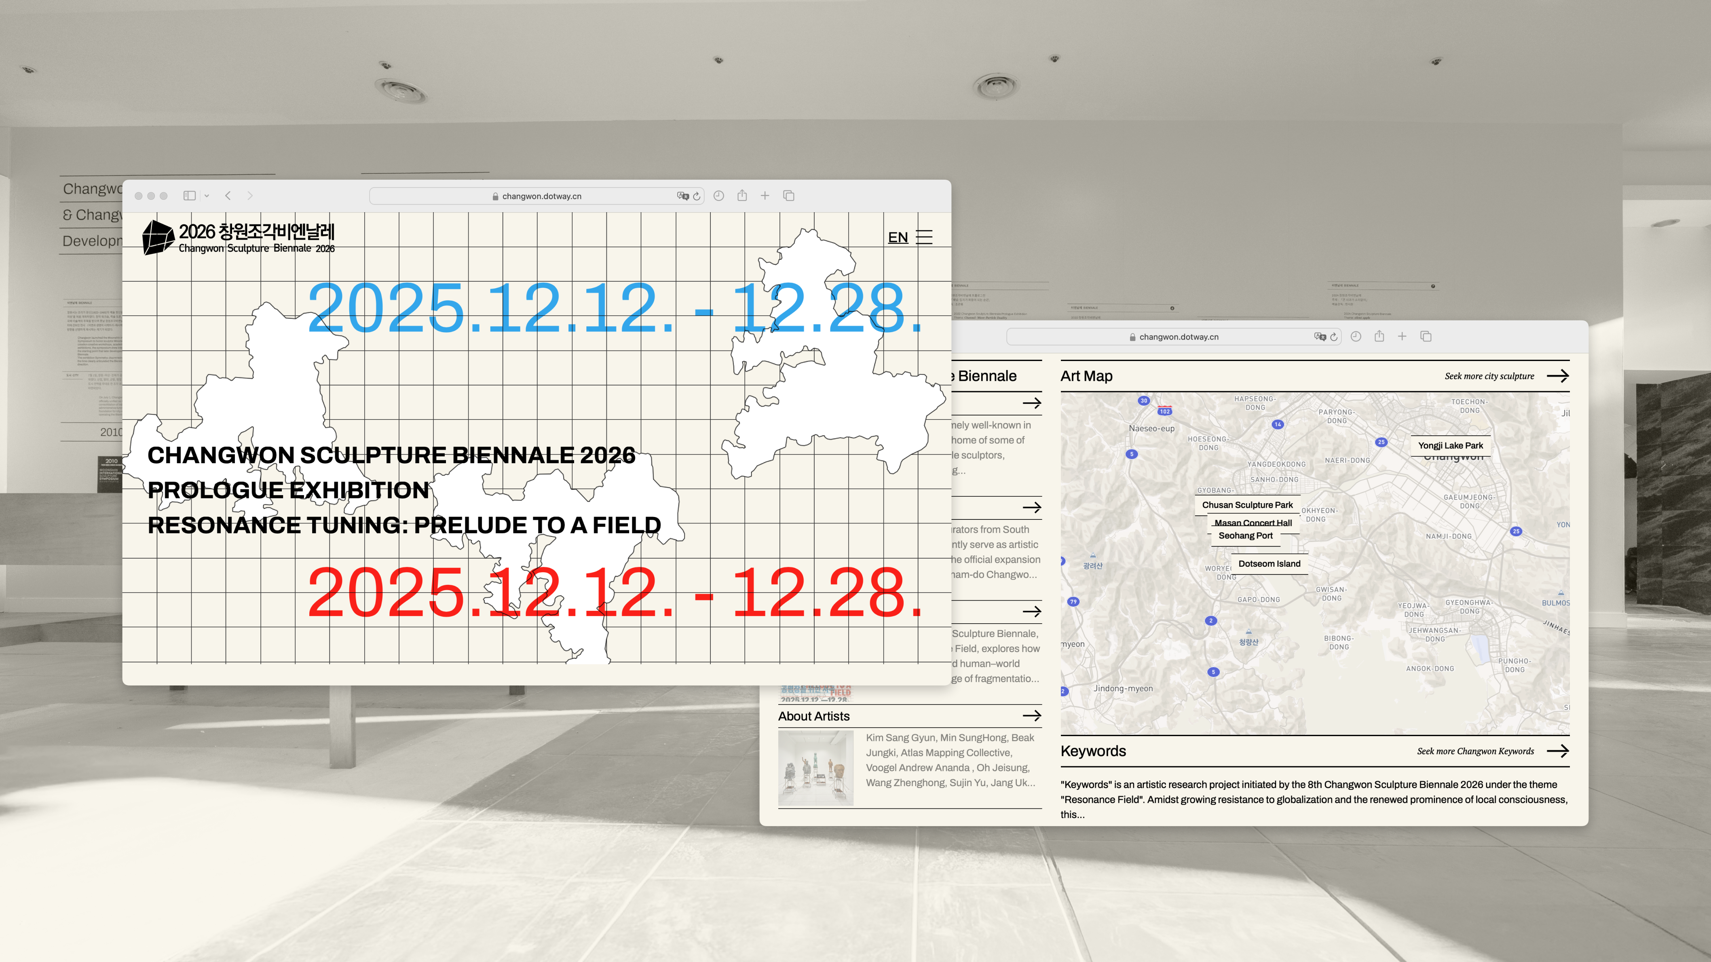Screen dimensions: 1711x962
Task: Click the Changwon Sculpture Biennale logo
Action: tap(238, 238)
